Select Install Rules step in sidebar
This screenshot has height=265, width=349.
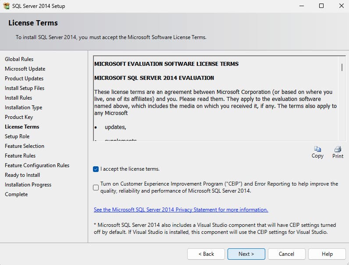click(x=18, y=98)
